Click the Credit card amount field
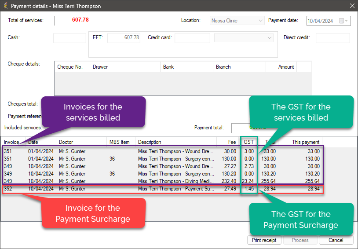 [192, 38]
